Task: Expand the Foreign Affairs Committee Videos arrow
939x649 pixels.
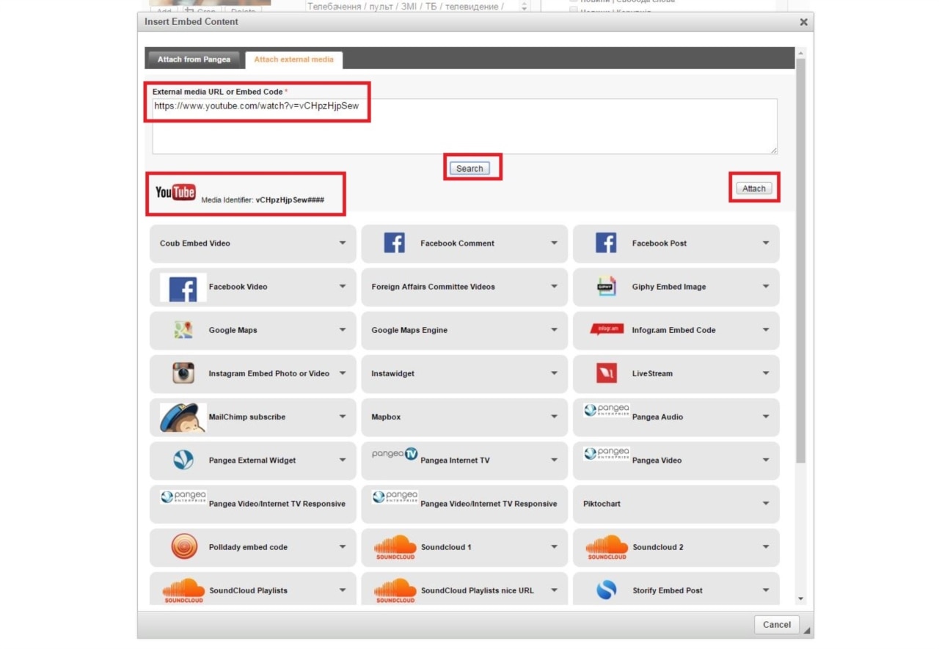Action: 554,287
